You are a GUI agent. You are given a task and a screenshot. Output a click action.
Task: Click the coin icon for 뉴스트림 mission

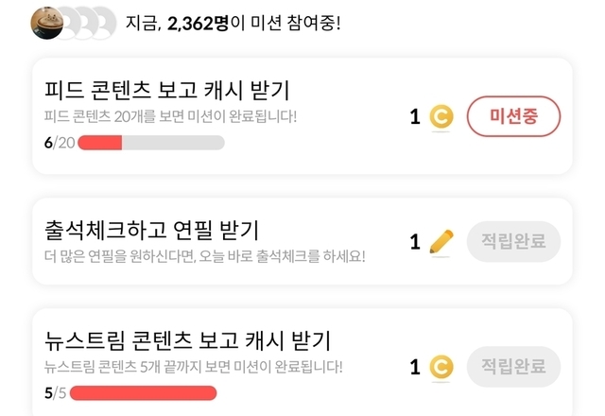tap(441, 367)
